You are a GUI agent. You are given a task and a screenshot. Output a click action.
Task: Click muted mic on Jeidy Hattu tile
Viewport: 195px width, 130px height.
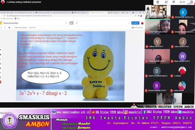tap(147, 32)
